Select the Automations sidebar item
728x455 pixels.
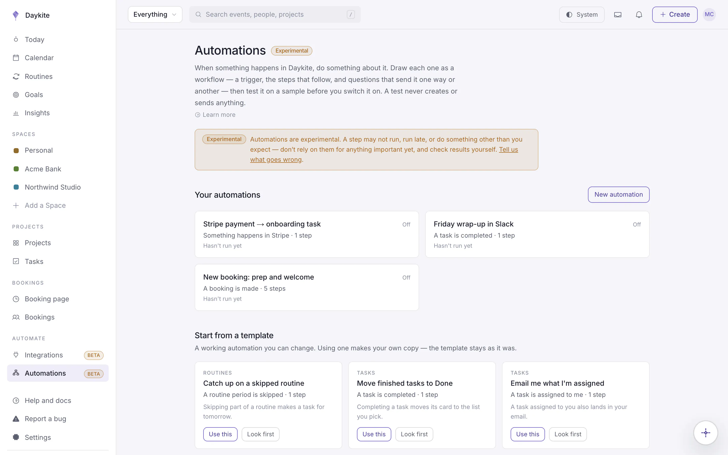pyautogui.click(x=58, y=373)
